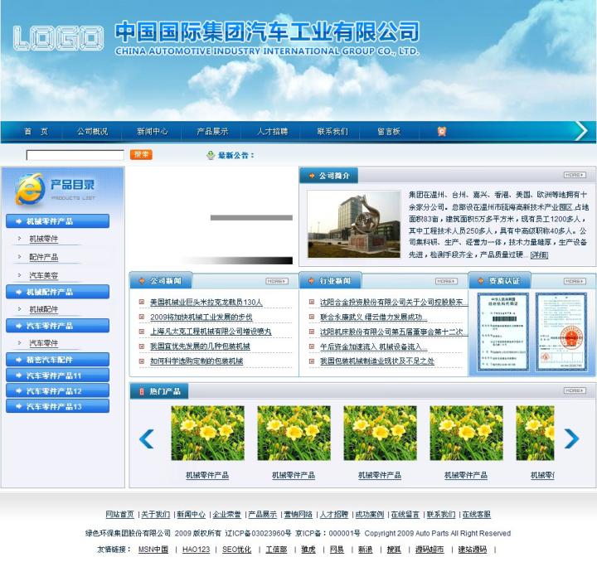Open the industry news 联合永康武义 缙云借力发展成功
This screenshot has width=597, height=562.
[x=373, y=317]
